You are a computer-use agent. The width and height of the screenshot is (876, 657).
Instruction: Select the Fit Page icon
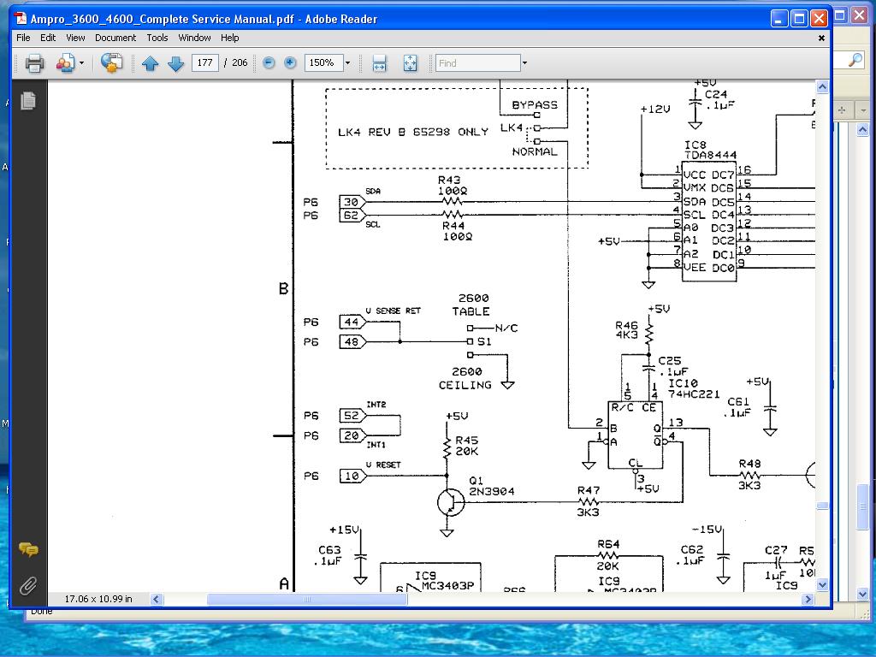coord(410,63)
